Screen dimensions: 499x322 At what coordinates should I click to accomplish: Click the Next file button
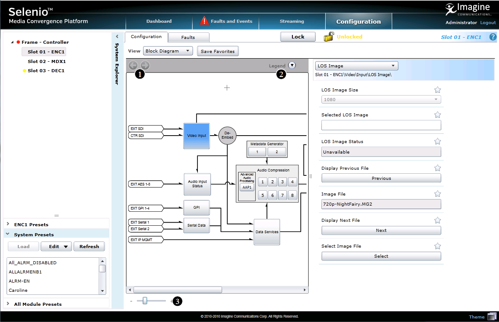tap(381, 231)
